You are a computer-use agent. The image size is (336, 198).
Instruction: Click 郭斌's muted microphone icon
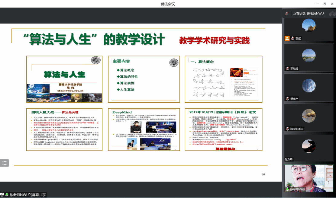point(292,38)
